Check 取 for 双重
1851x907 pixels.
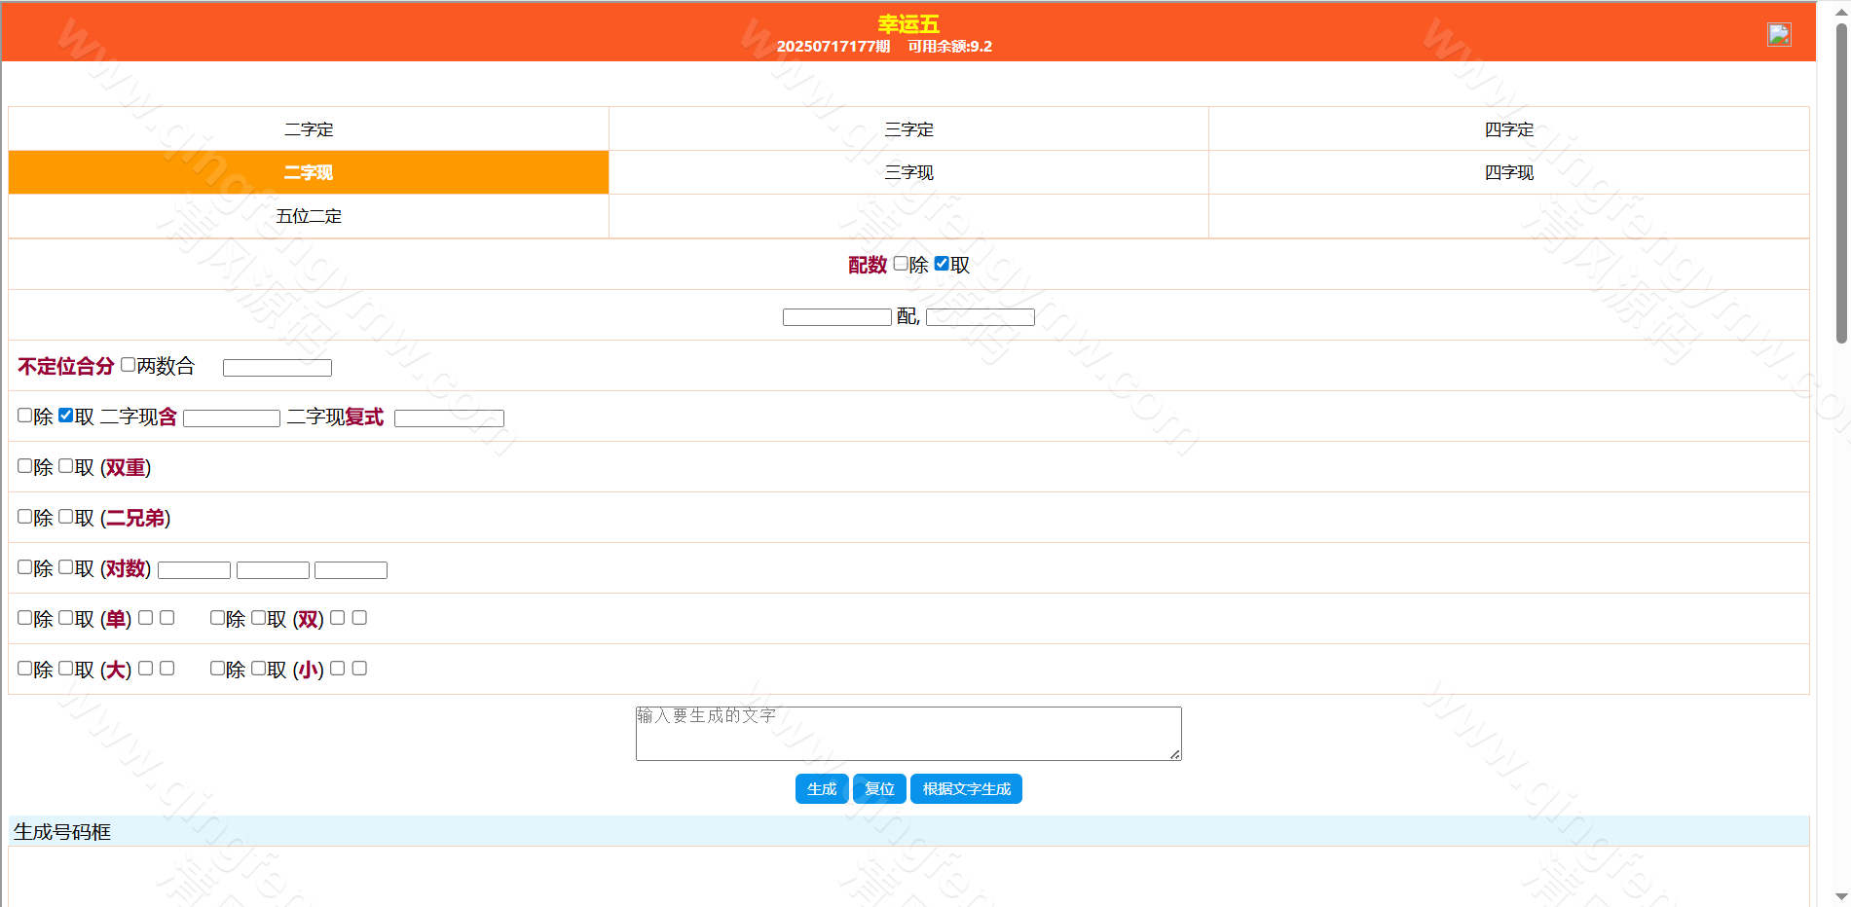point(66,466)
